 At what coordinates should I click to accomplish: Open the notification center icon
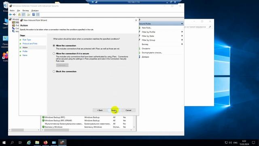254,142
